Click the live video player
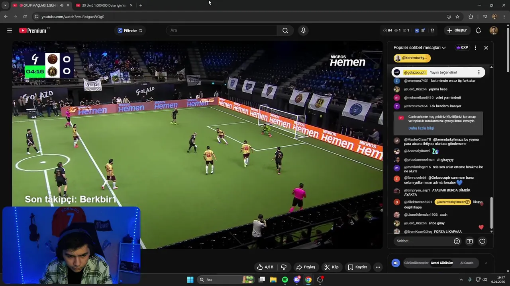Viewport: 510px width, 286px height. [x=197, y=145]
